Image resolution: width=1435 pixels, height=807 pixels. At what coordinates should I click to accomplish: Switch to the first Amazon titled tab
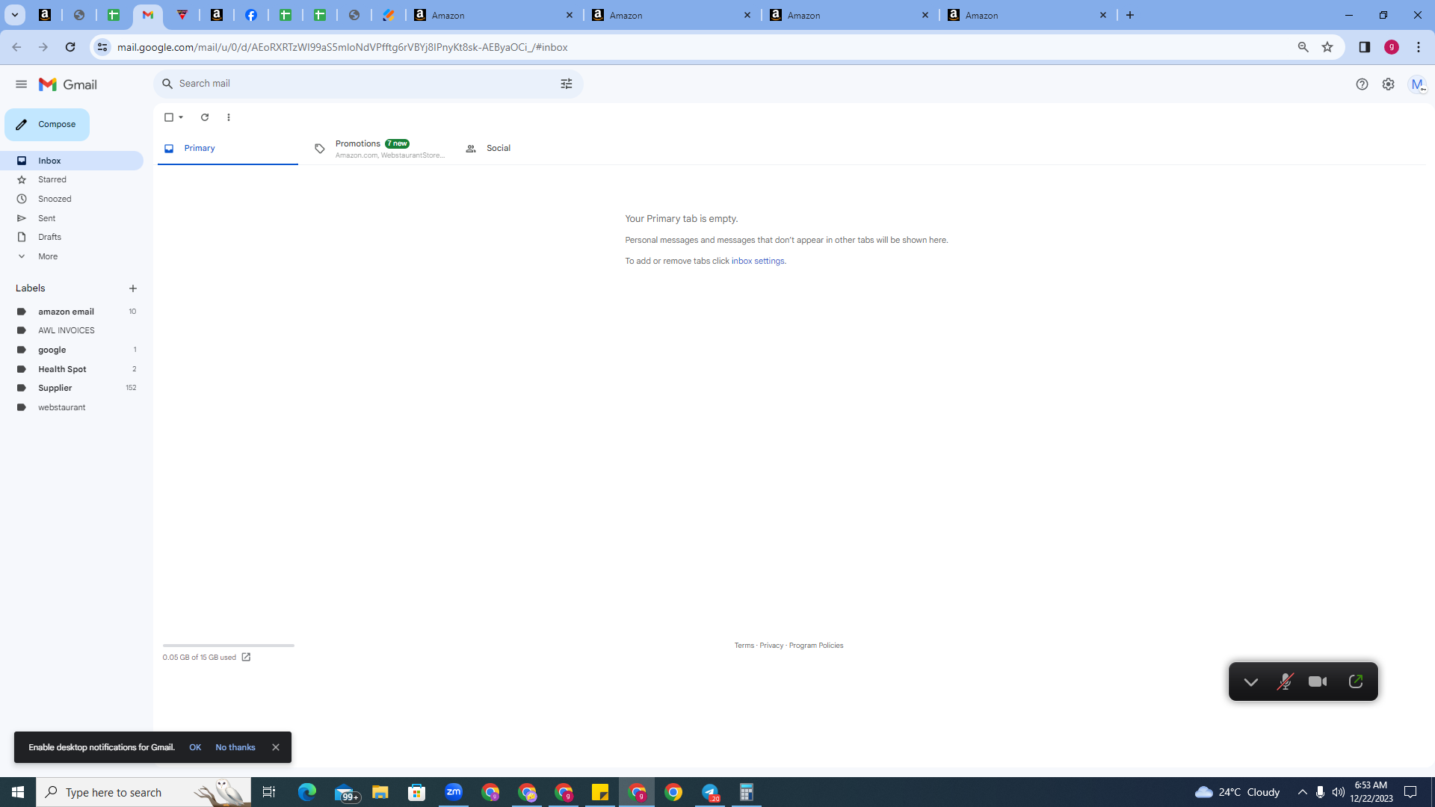tap(494, 15)
